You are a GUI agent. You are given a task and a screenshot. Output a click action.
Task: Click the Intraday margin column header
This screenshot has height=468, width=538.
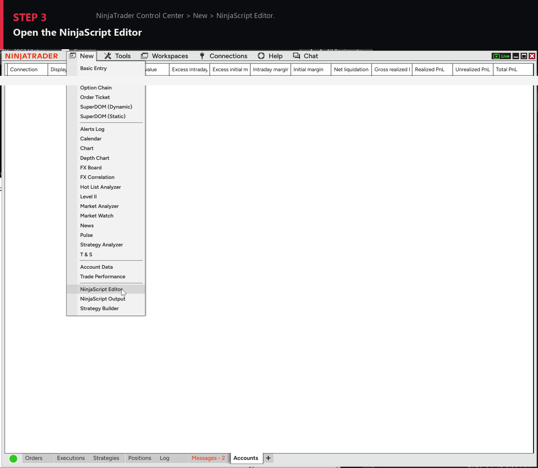coord(271,70)
